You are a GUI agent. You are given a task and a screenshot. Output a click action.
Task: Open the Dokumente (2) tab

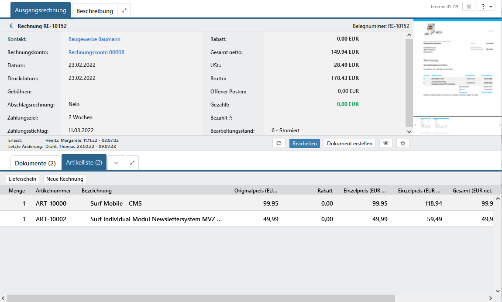tap(35, 163)
